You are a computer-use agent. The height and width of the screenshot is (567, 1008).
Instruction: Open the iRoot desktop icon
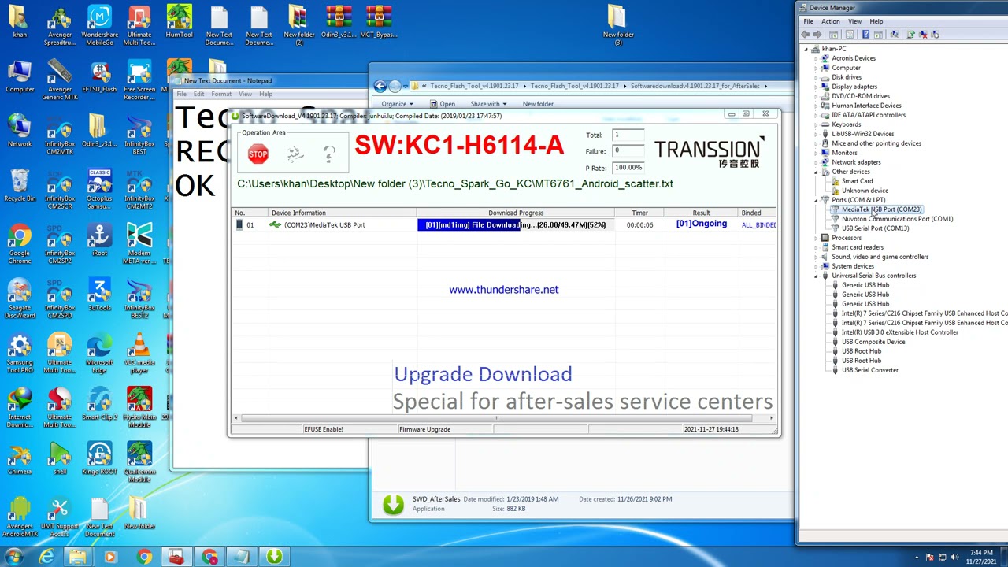[x=99, y=239]
